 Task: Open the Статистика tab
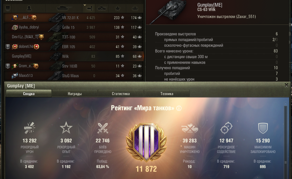tap(121, 94)
